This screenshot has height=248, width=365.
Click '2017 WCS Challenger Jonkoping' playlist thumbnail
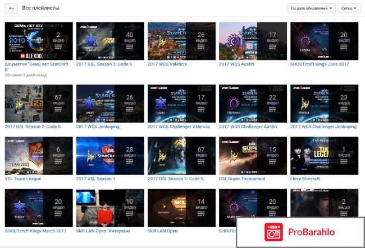point(324,103)
